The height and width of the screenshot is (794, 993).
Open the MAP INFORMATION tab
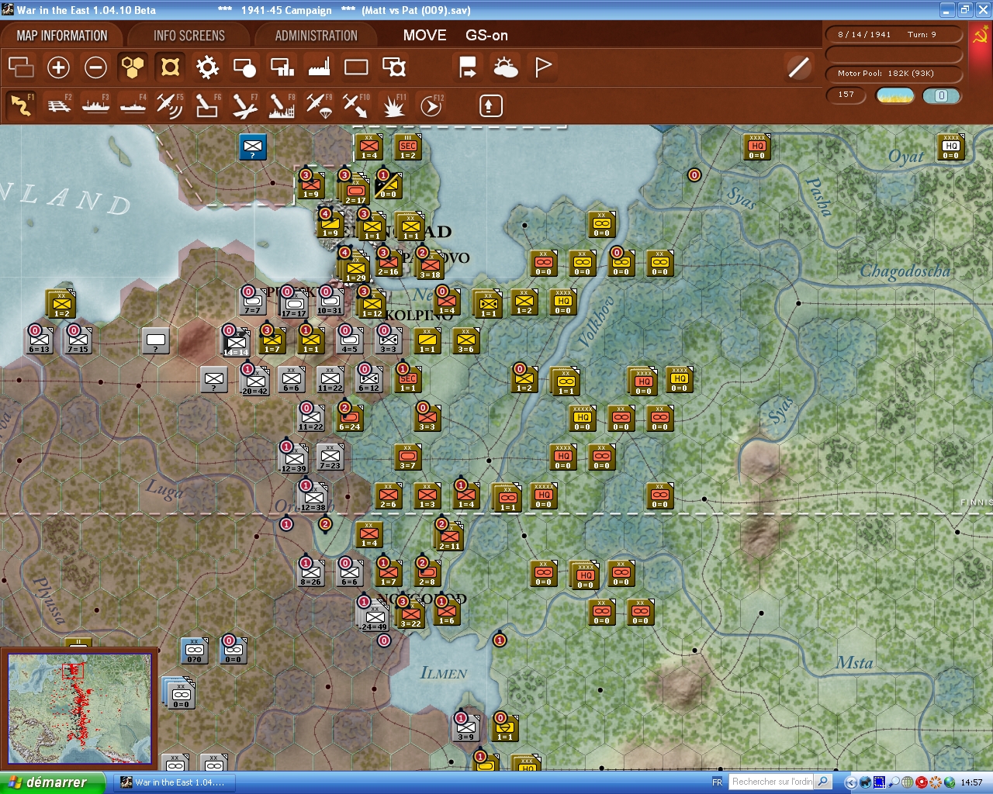[62, 36]
